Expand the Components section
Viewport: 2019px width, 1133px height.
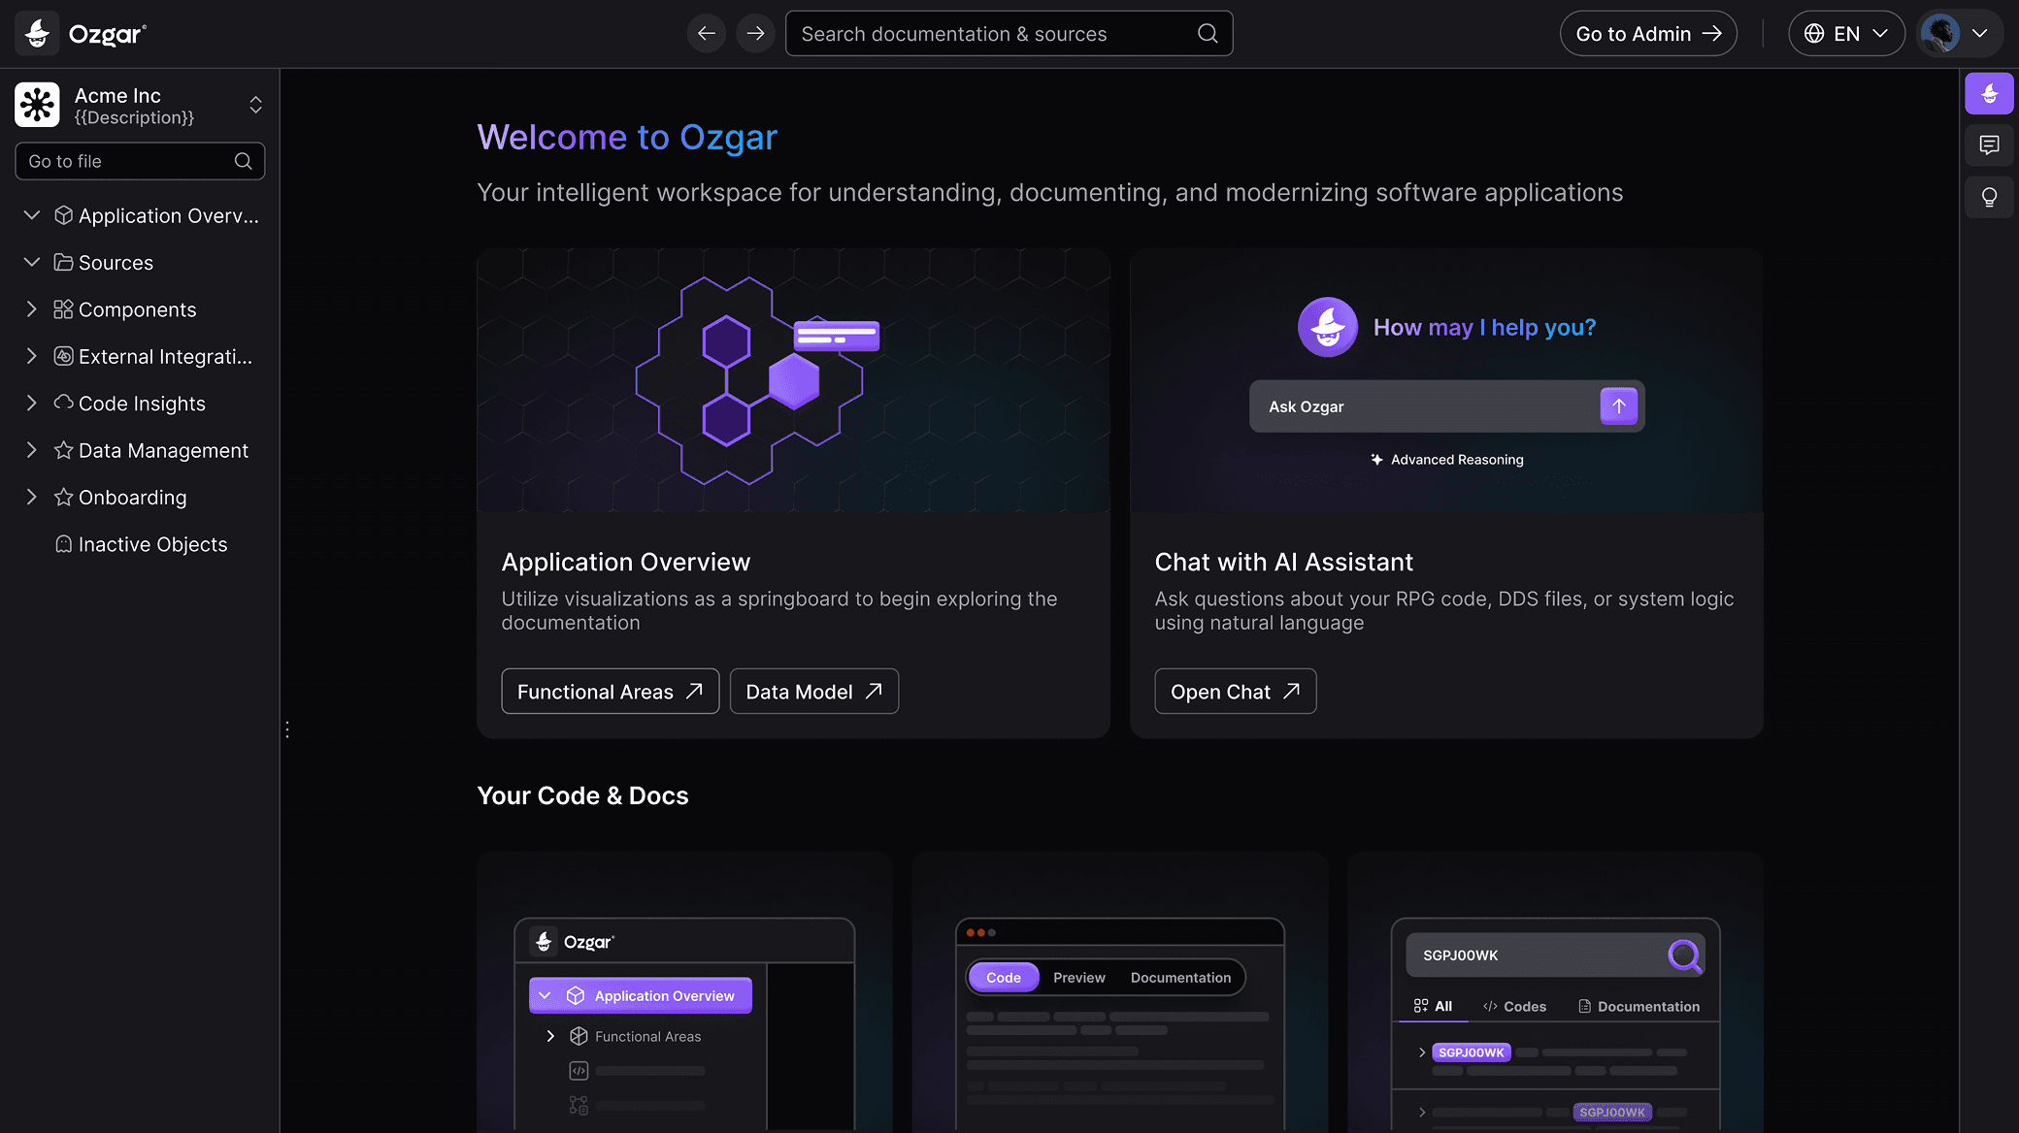[31, 309]
